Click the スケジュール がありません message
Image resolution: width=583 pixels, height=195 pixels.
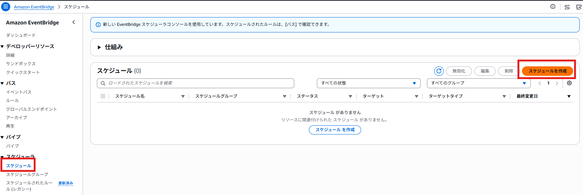(335, 113)
